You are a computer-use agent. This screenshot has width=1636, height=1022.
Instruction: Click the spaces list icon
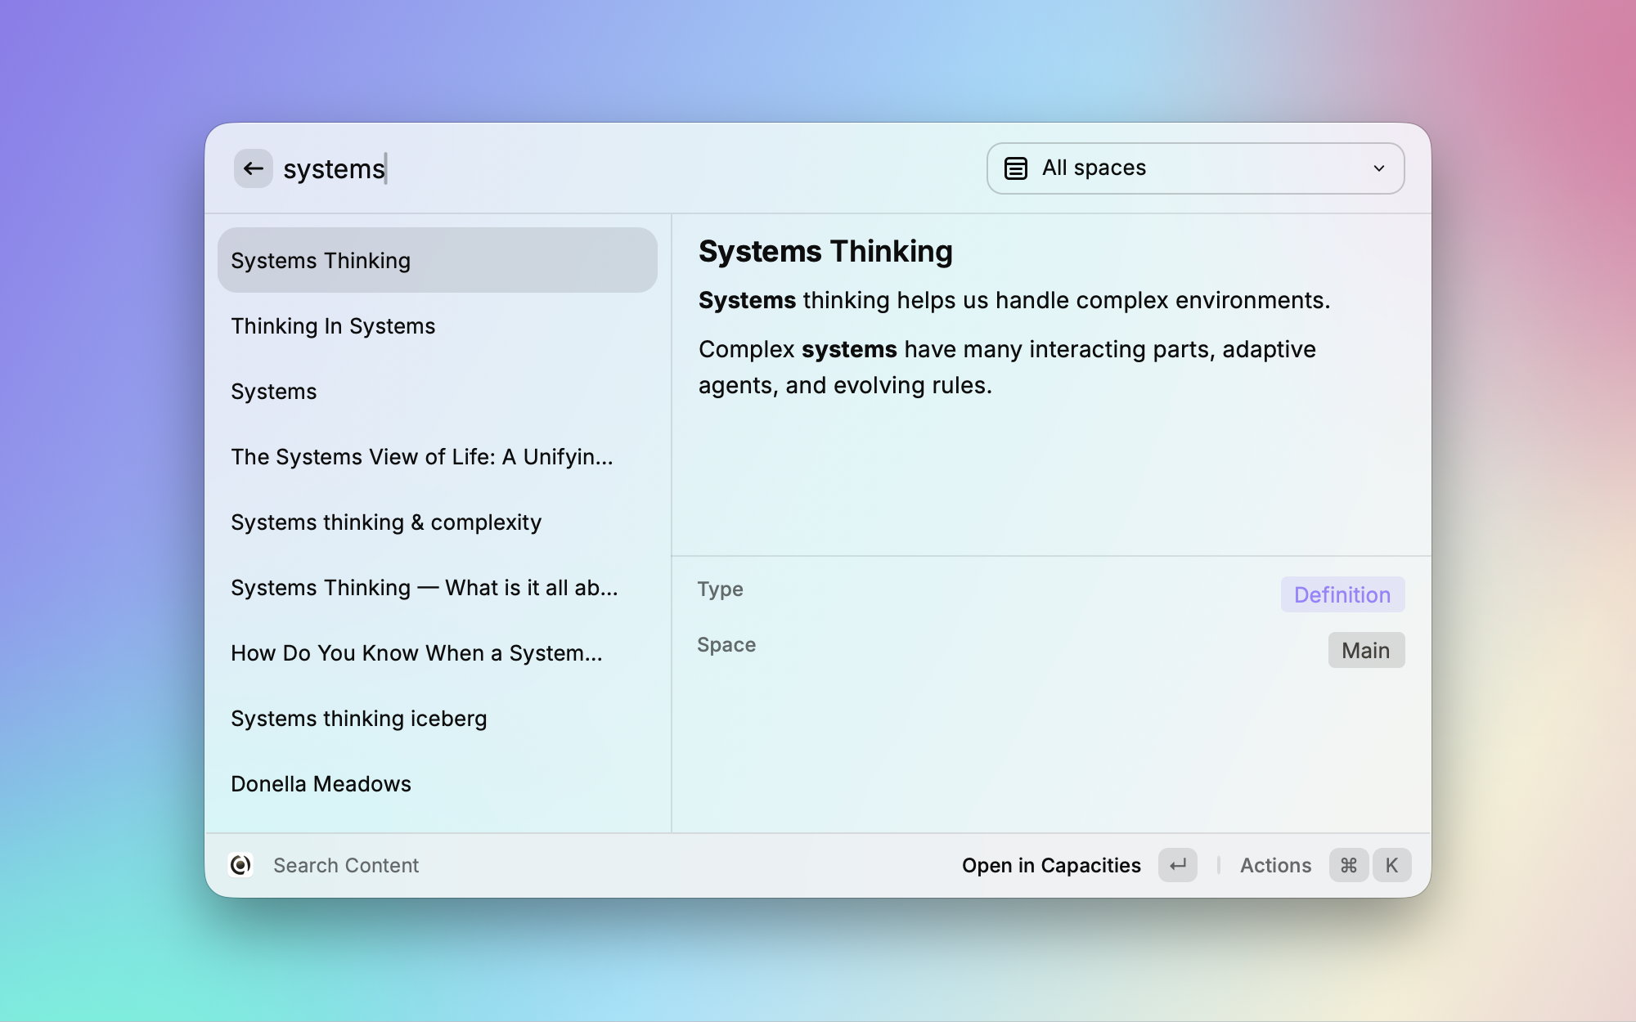pos(1015,168)
